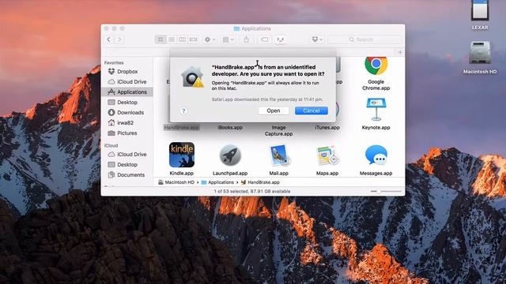Select Downloads in the sidebar
The width and height of the screenshot is (506, 284).
pos(127,113)
